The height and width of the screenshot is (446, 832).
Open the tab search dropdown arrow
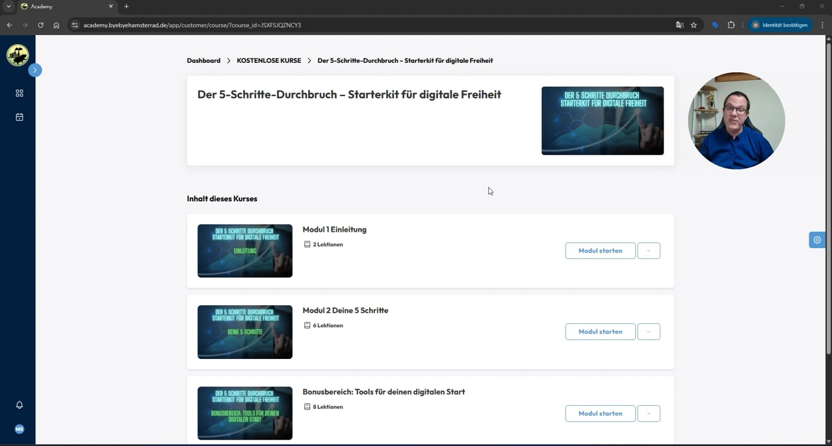[x=8, y=6]
